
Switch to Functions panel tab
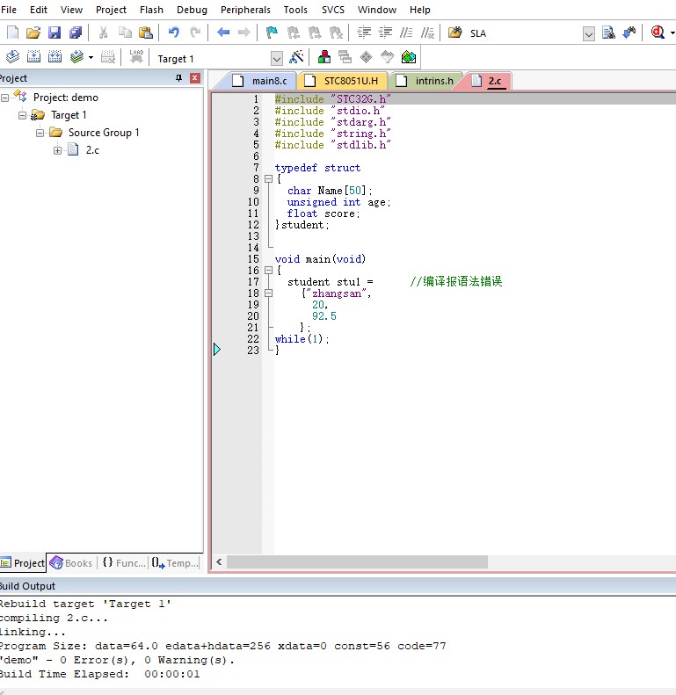click(124, 563)
